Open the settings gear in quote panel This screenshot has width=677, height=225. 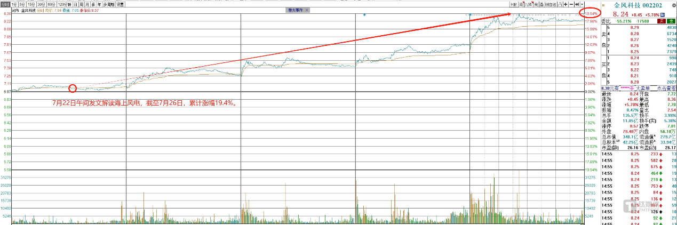[x=673, y=5]
